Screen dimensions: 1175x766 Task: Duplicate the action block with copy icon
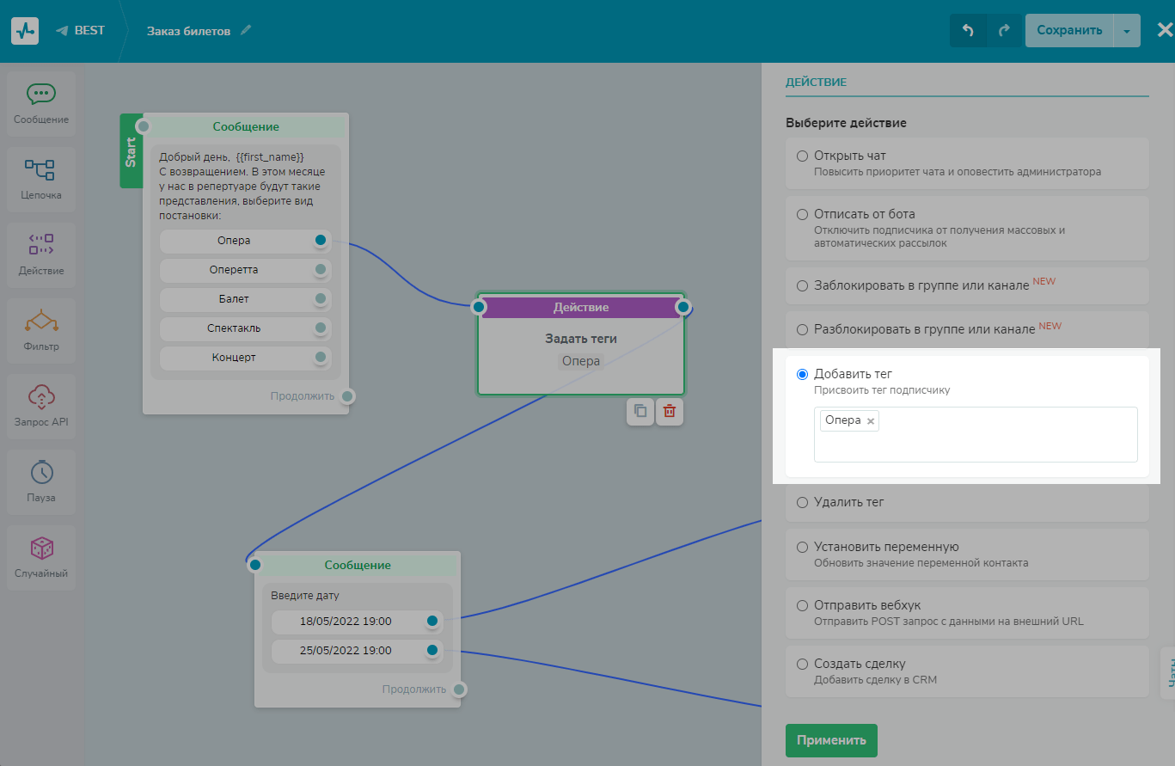[x=640, y=412]
